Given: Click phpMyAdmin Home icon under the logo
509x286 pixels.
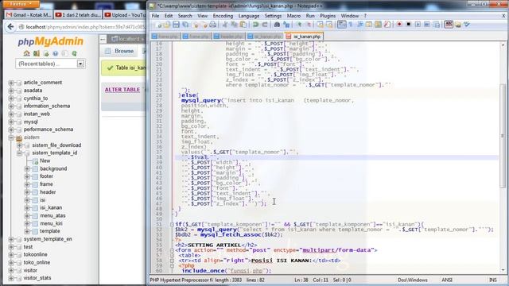Looking at the screenshot, I should (26, 53).
